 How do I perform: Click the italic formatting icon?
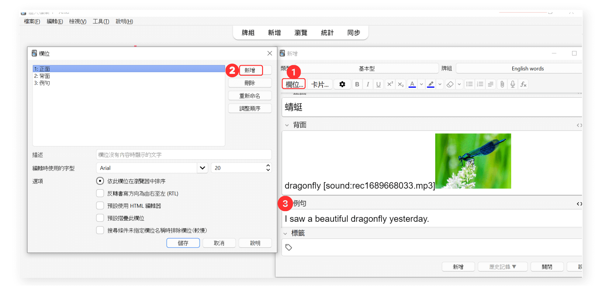point(368,84)
